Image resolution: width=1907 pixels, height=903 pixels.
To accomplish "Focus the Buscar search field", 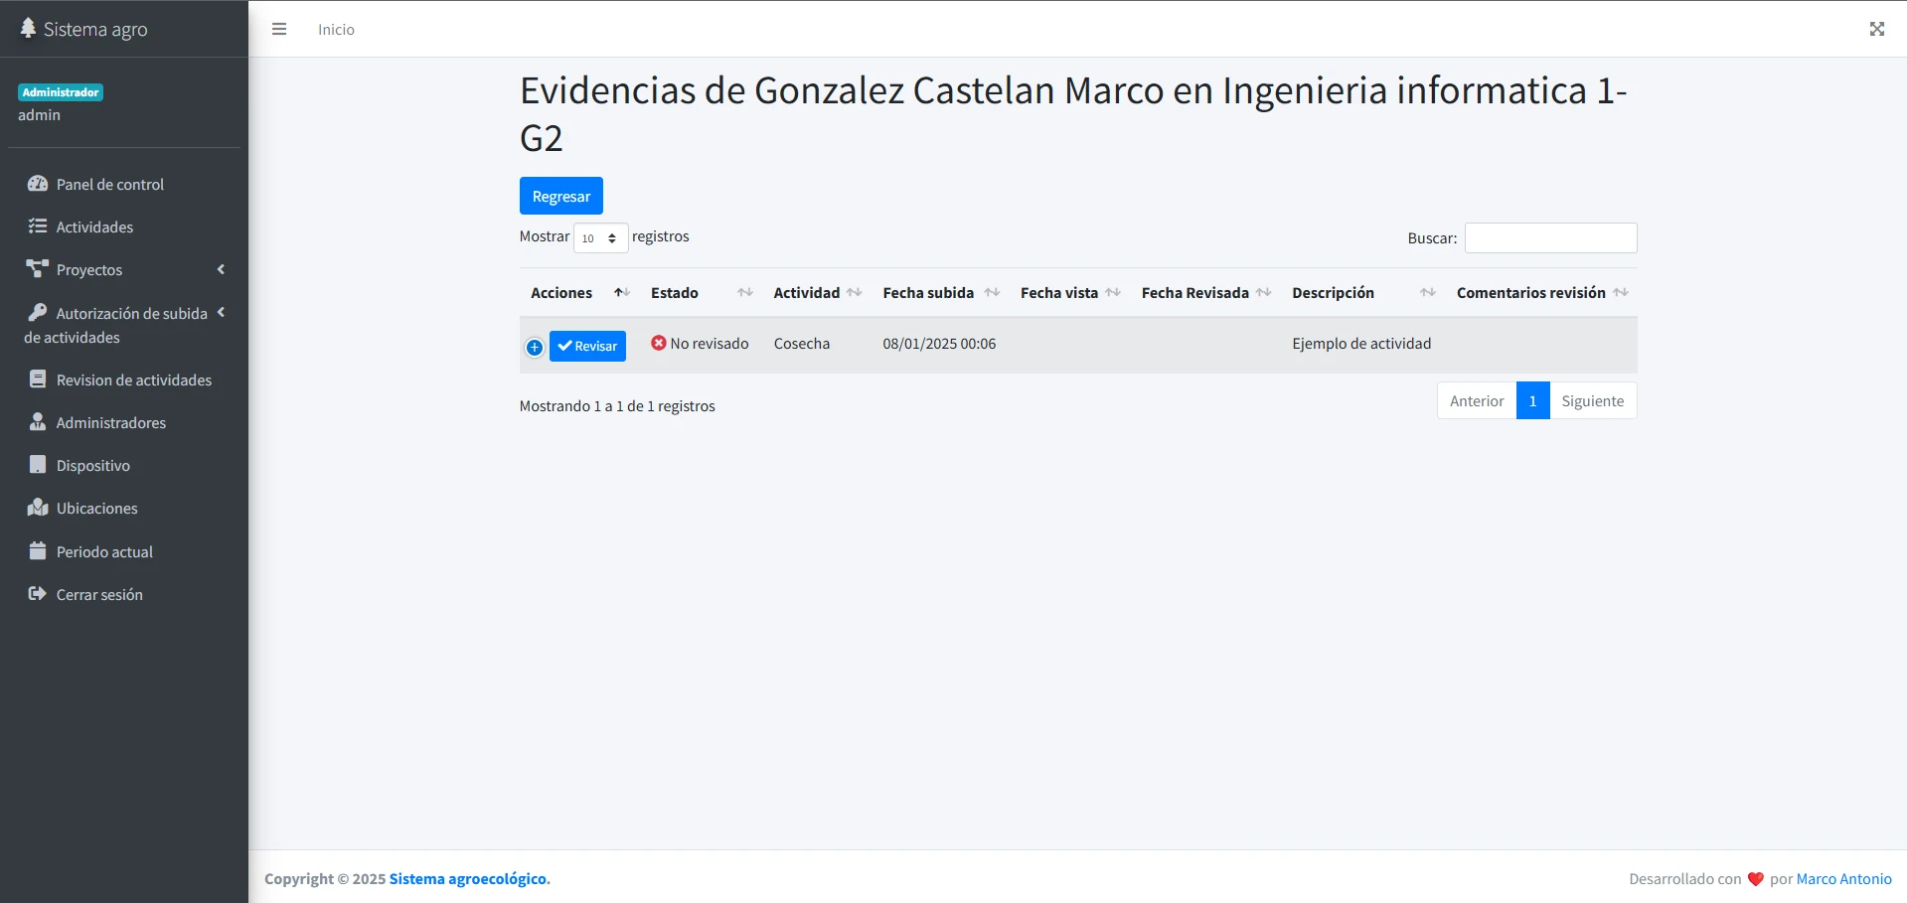I will coord(1550,237).
